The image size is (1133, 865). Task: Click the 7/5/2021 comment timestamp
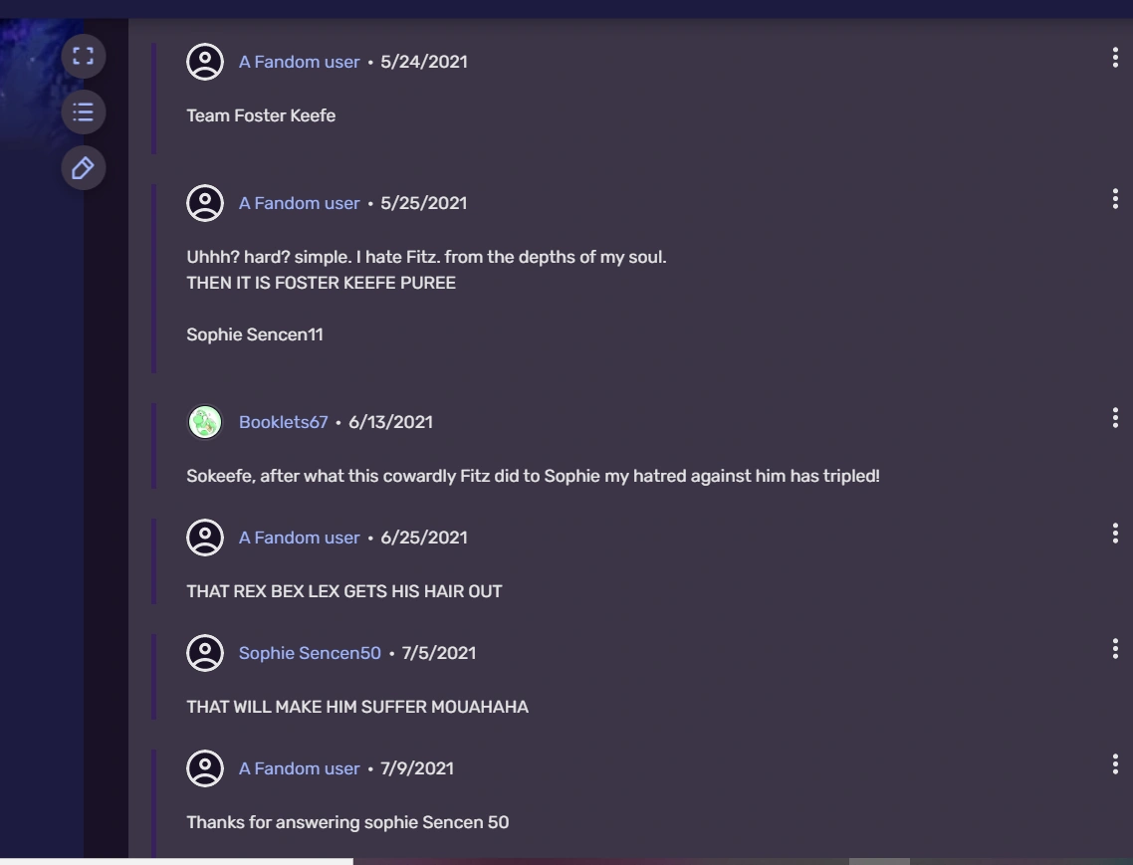click(x=438, y=653)
